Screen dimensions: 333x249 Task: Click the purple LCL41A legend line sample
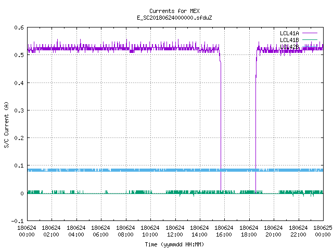(x=310, y=33)
